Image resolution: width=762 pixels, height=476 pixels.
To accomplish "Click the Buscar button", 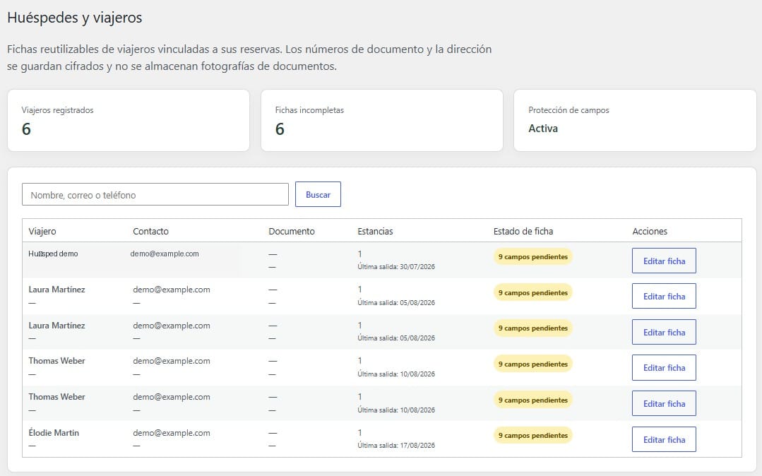I will tap(318, 194).
